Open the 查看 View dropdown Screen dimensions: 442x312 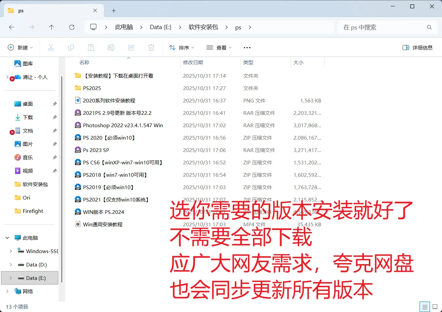tap(219, 48)
